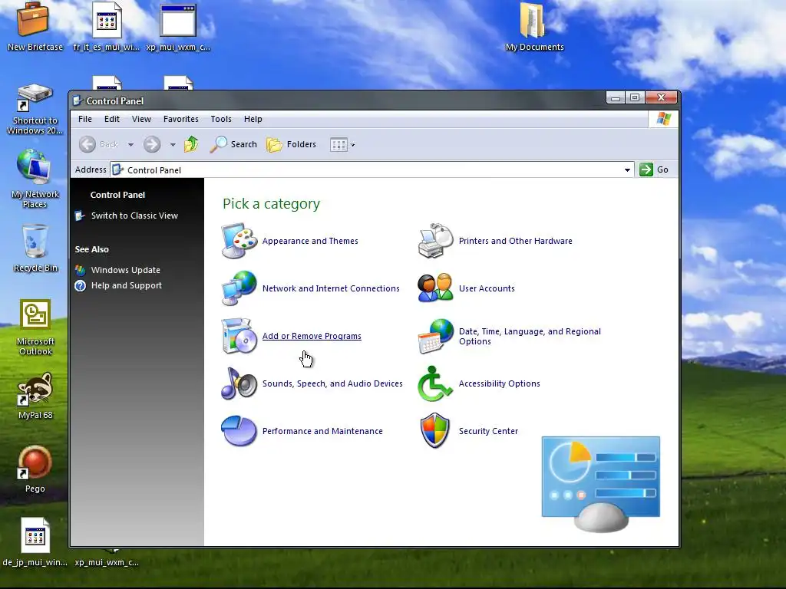Screen dimensions: 786x589
Task: Click the Control Panel icon in title bar
Action: tap(78, 100)
